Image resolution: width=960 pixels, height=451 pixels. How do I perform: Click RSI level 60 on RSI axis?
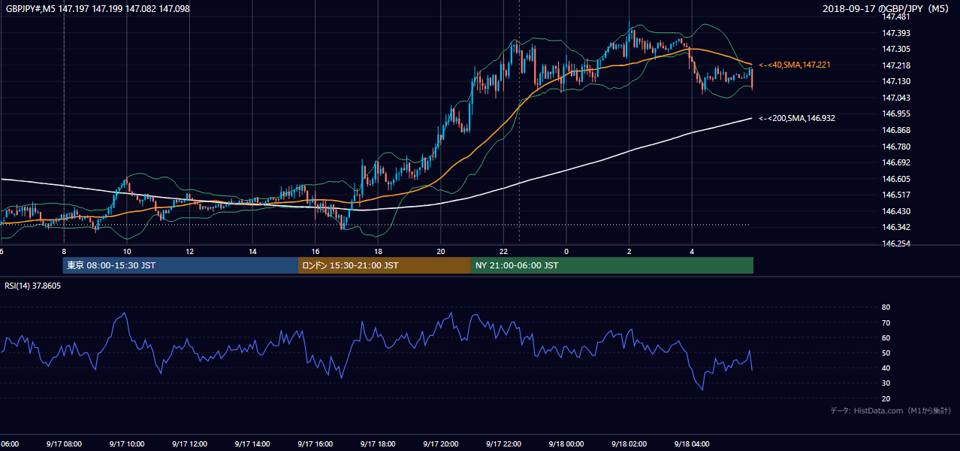pyautogui.click(x=886, y=337)
